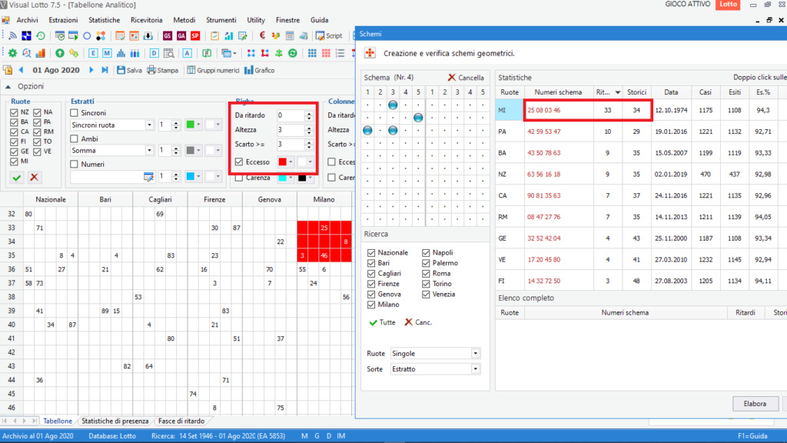
Task: Switch to Fasce di ritardo tab
Action: (x=181, y=421)
